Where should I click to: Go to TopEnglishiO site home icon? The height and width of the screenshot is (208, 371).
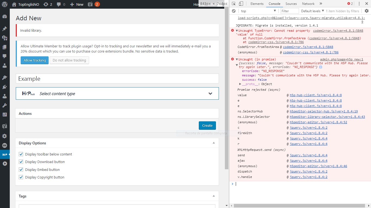click(x=14, y=4)
